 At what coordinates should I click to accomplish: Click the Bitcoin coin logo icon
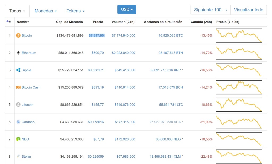point(18,35)
